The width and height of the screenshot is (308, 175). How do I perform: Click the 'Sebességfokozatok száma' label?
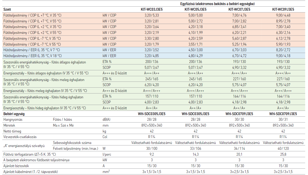pos(72,143)
